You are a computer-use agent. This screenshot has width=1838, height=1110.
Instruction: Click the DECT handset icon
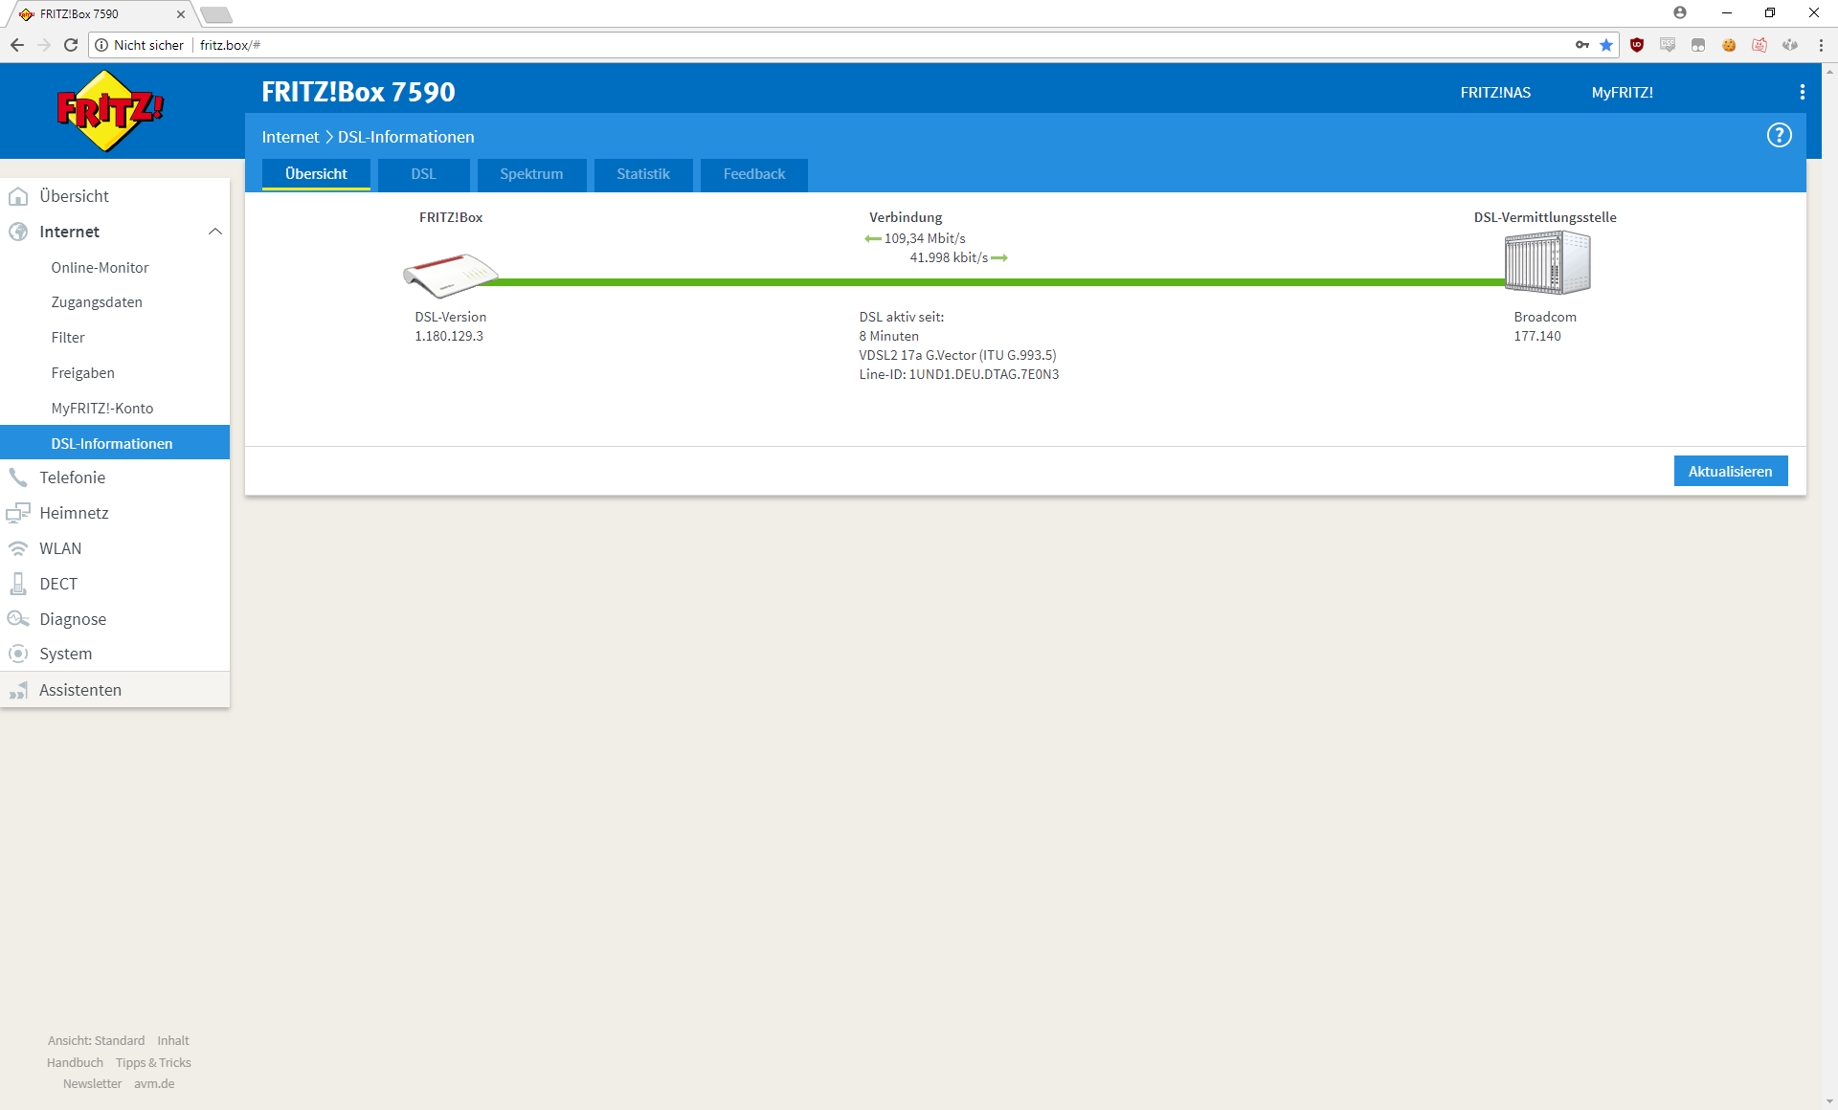click(18, 584)
